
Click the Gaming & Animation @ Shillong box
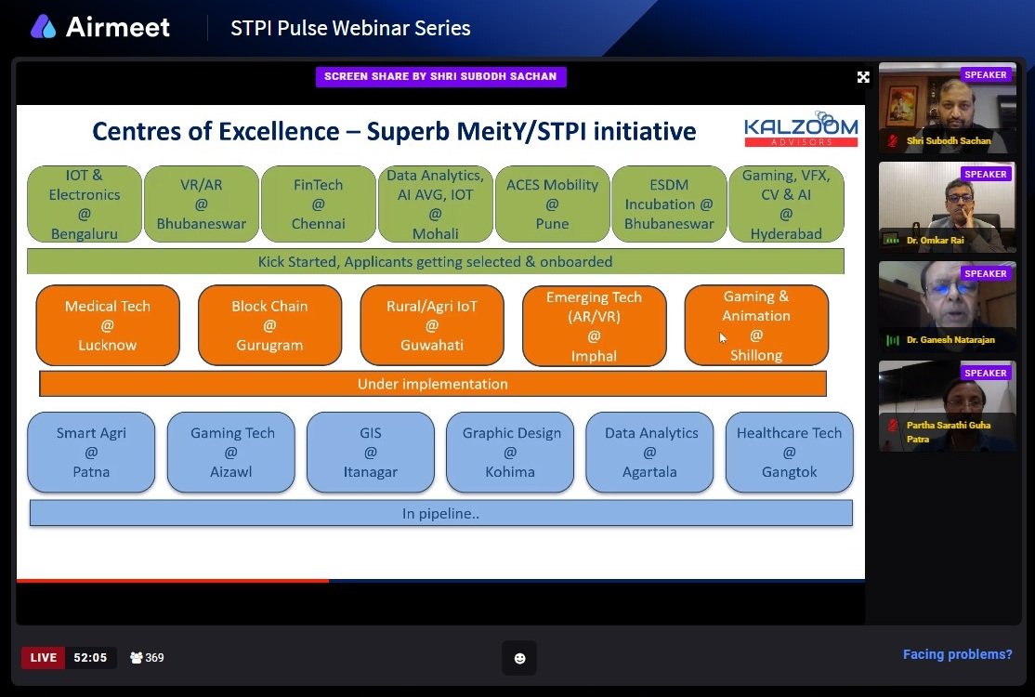pyautogui.click(x=756, y=325)
